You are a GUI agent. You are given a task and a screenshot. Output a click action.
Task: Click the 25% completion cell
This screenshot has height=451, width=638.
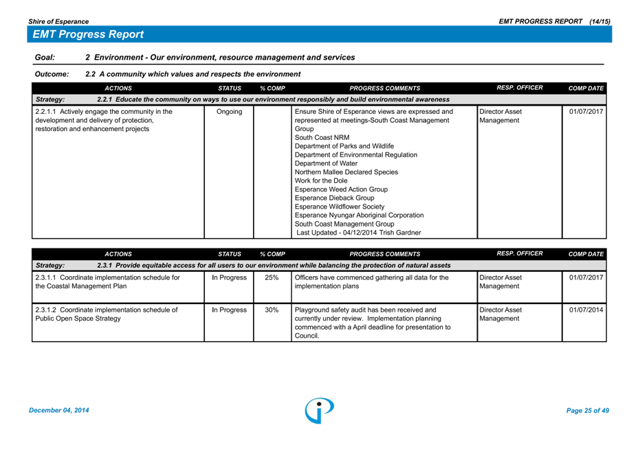[x=272, y=278]
